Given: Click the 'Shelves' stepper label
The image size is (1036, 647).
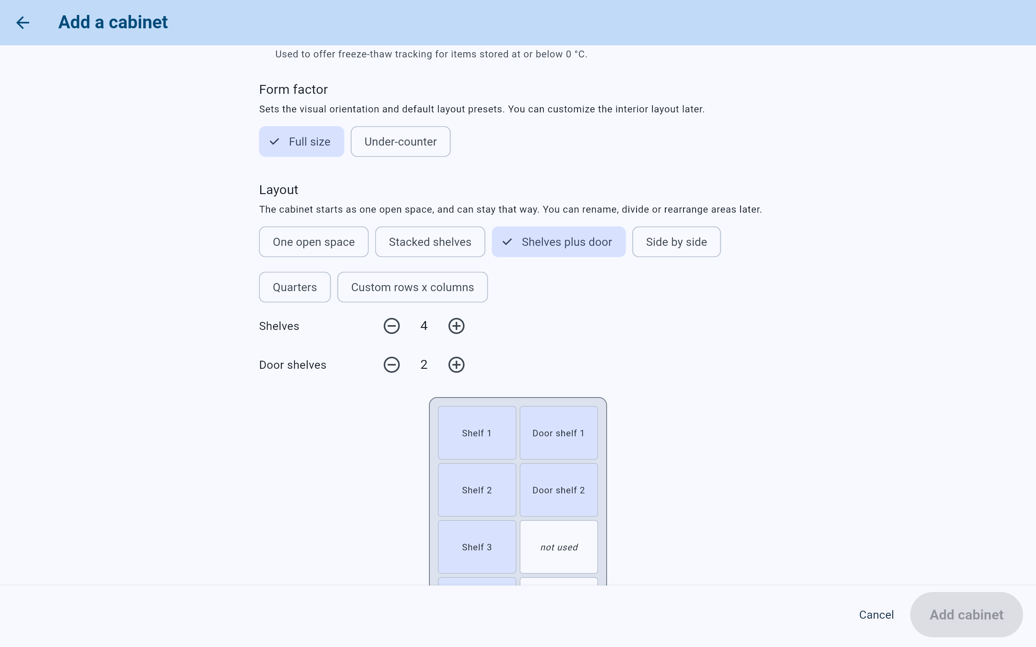Looking at the screenshot, I should (x=279, y=326).
